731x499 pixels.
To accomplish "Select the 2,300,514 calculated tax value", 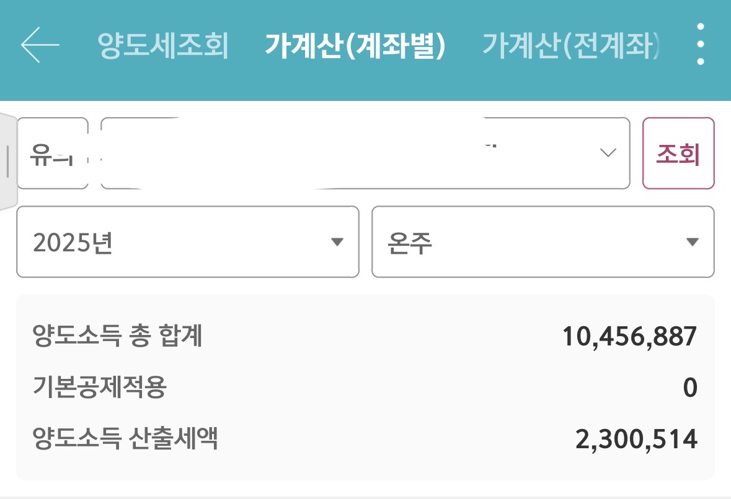I will pyautogui.click(x=636, y=440).
